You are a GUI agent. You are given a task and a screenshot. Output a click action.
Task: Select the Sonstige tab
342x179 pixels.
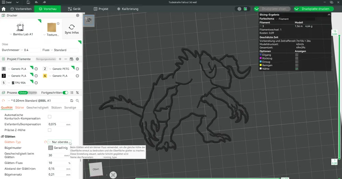click(70, 107)
